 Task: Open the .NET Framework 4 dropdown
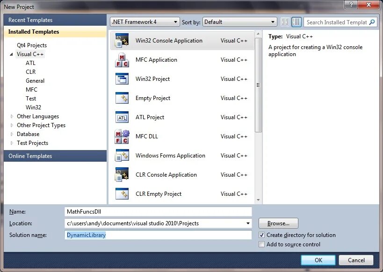click(145, 22)
